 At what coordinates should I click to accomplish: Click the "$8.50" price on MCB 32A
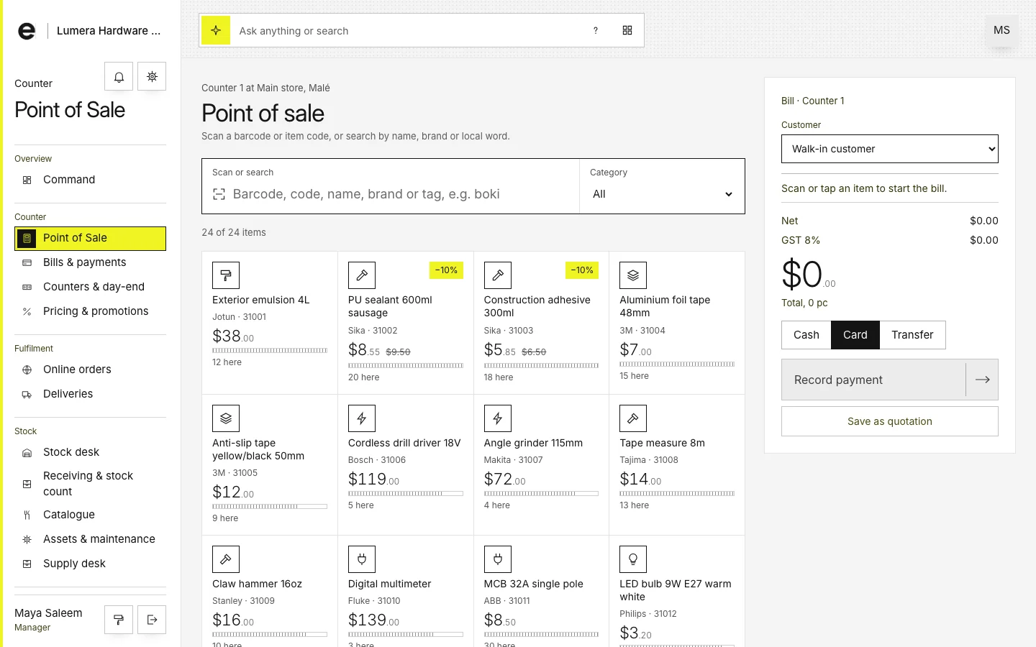pos(500,620)
